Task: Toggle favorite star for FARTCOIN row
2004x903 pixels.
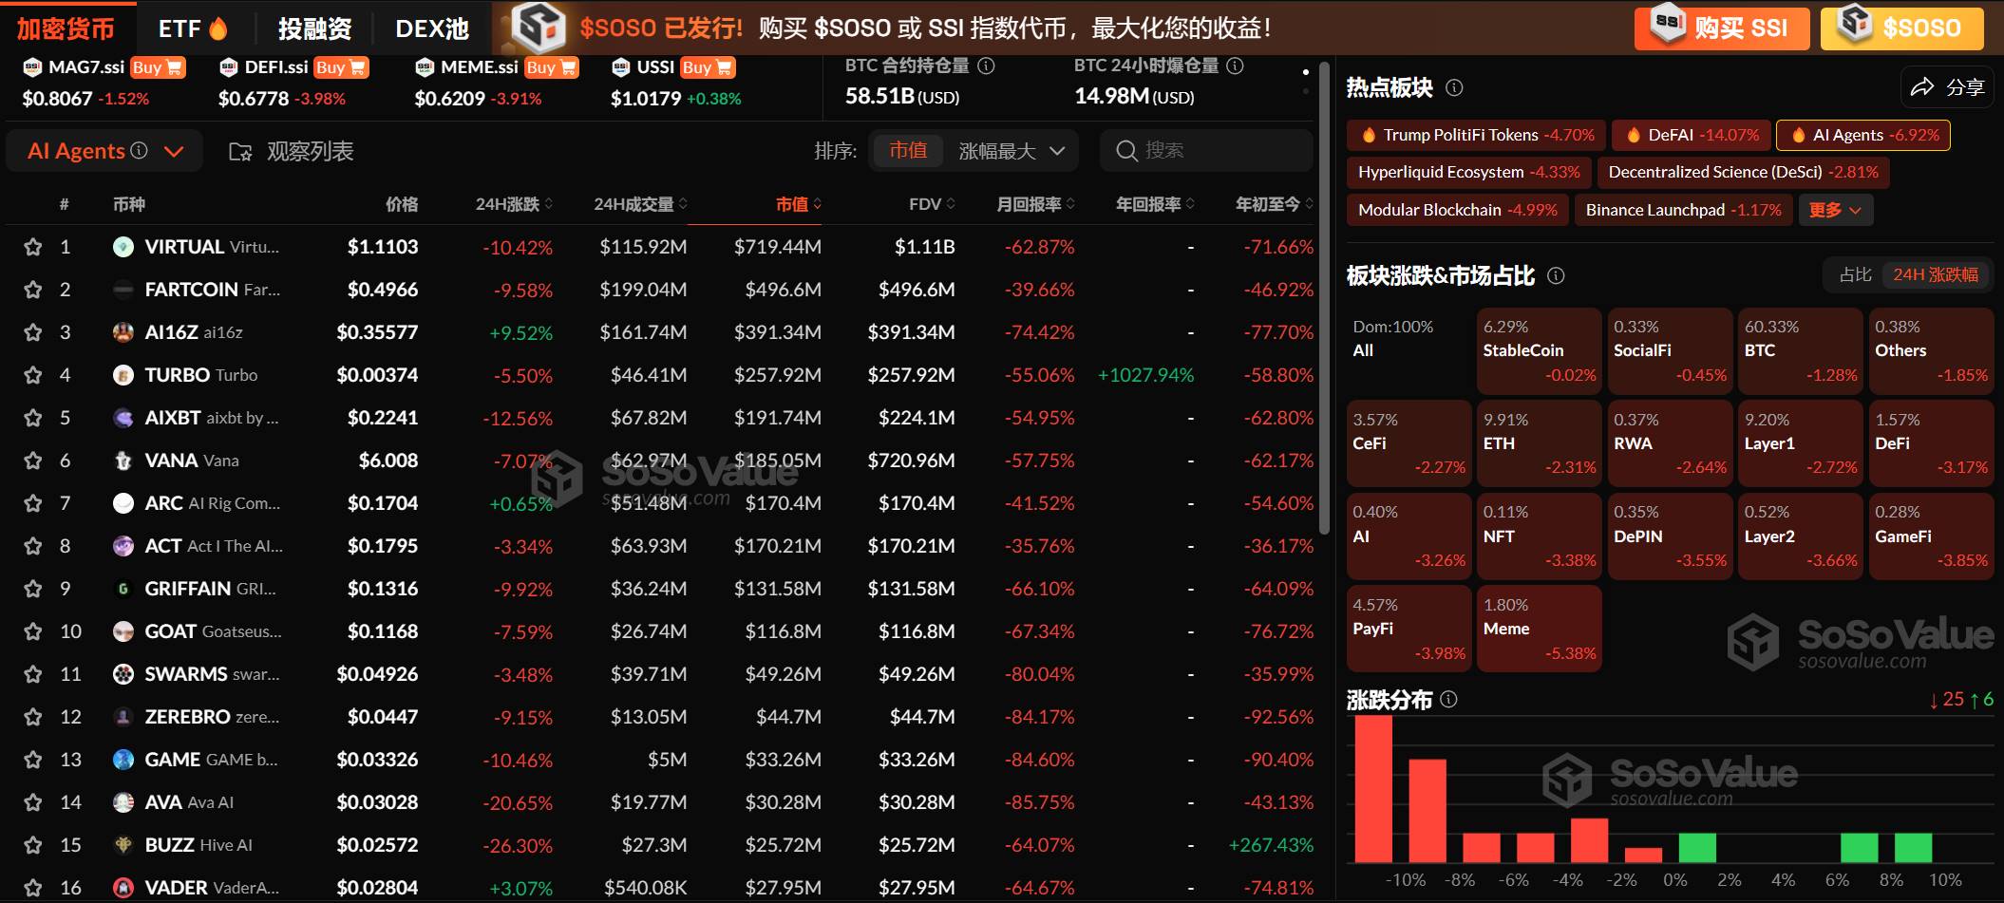Action: [x=33, y=290]
